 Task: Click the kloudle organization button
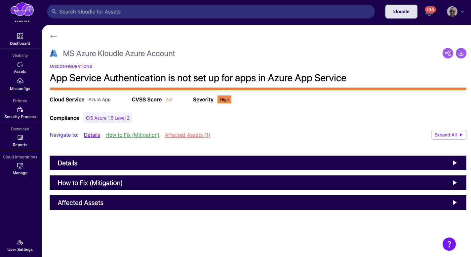coord(401,11)
